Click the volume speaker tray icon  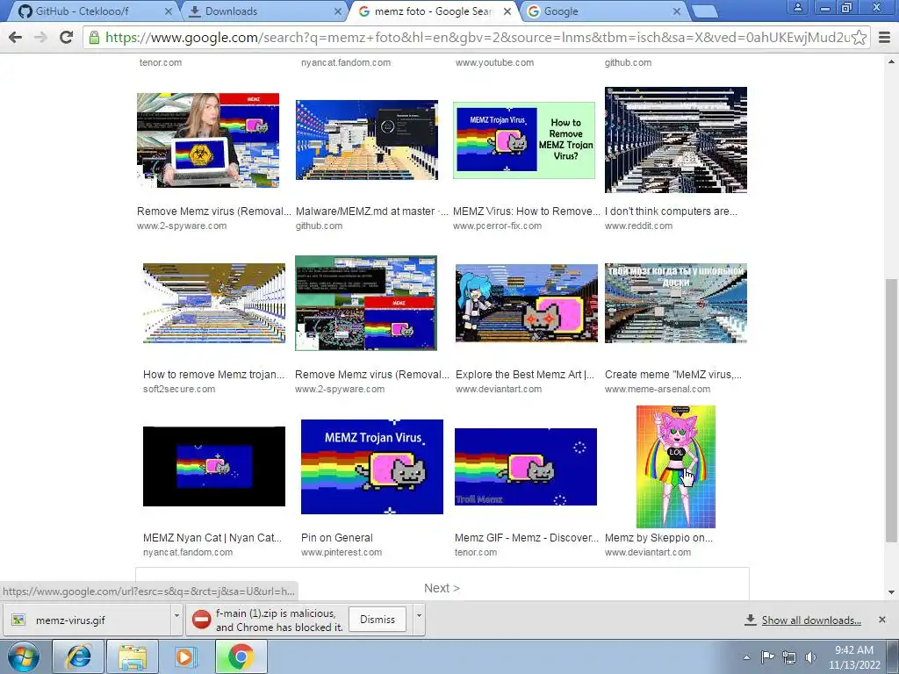click(x=810, y=657)
